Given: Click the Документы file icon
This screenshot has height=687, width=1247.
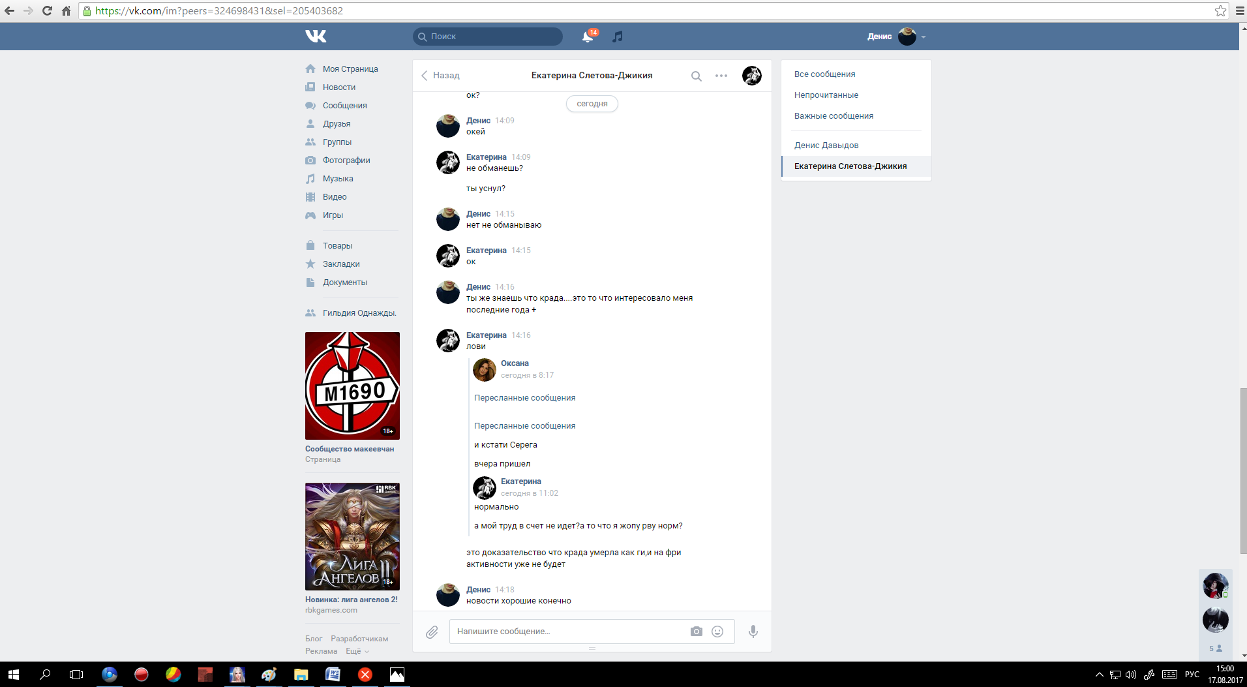Looking at the screenshot, I should click(310, 282).
